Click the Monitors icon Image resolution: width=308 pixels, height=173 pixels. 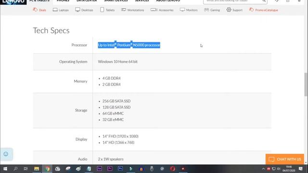[x=182, y=10]
